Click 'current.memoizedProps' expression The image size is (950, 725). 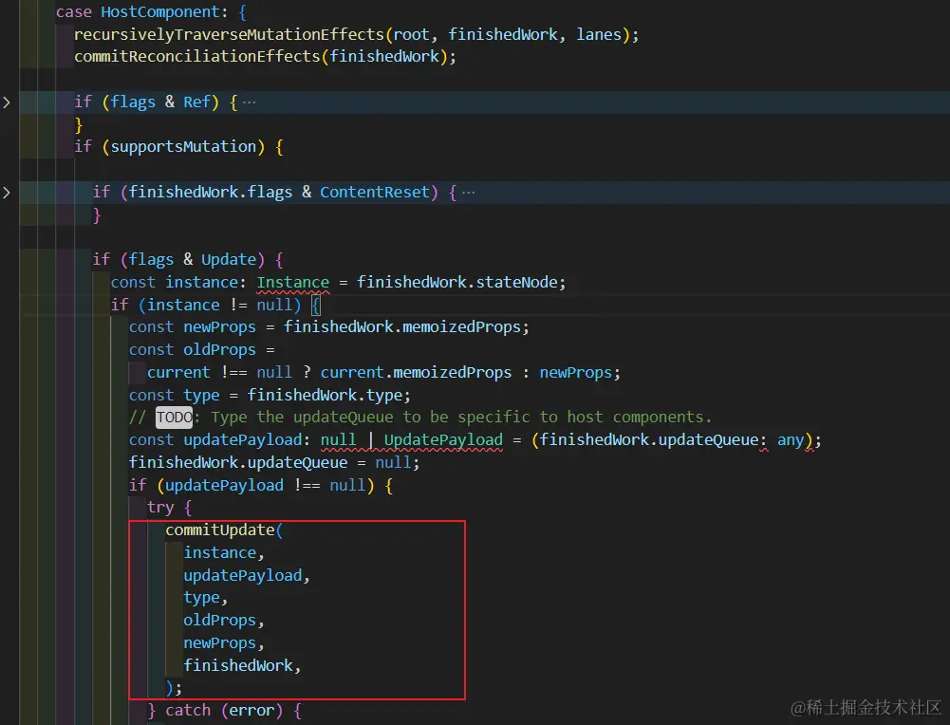(416, 373)
